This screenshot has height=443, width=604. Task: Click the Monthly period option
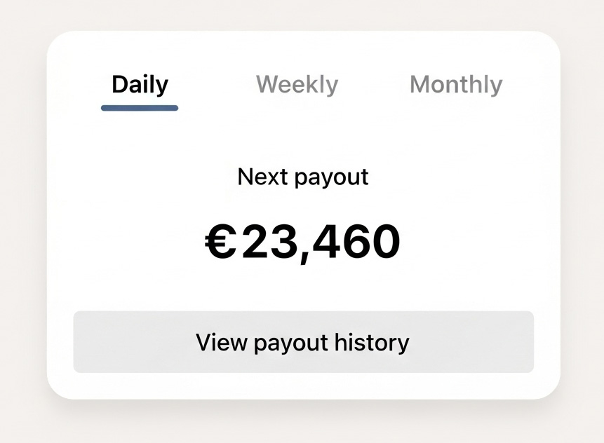coord(455,84)
